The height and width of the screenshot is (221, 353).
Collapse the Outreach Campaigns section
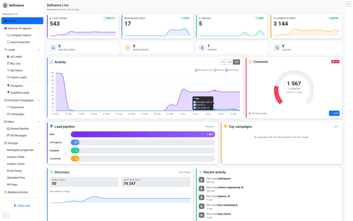click(x=39, y=100)
